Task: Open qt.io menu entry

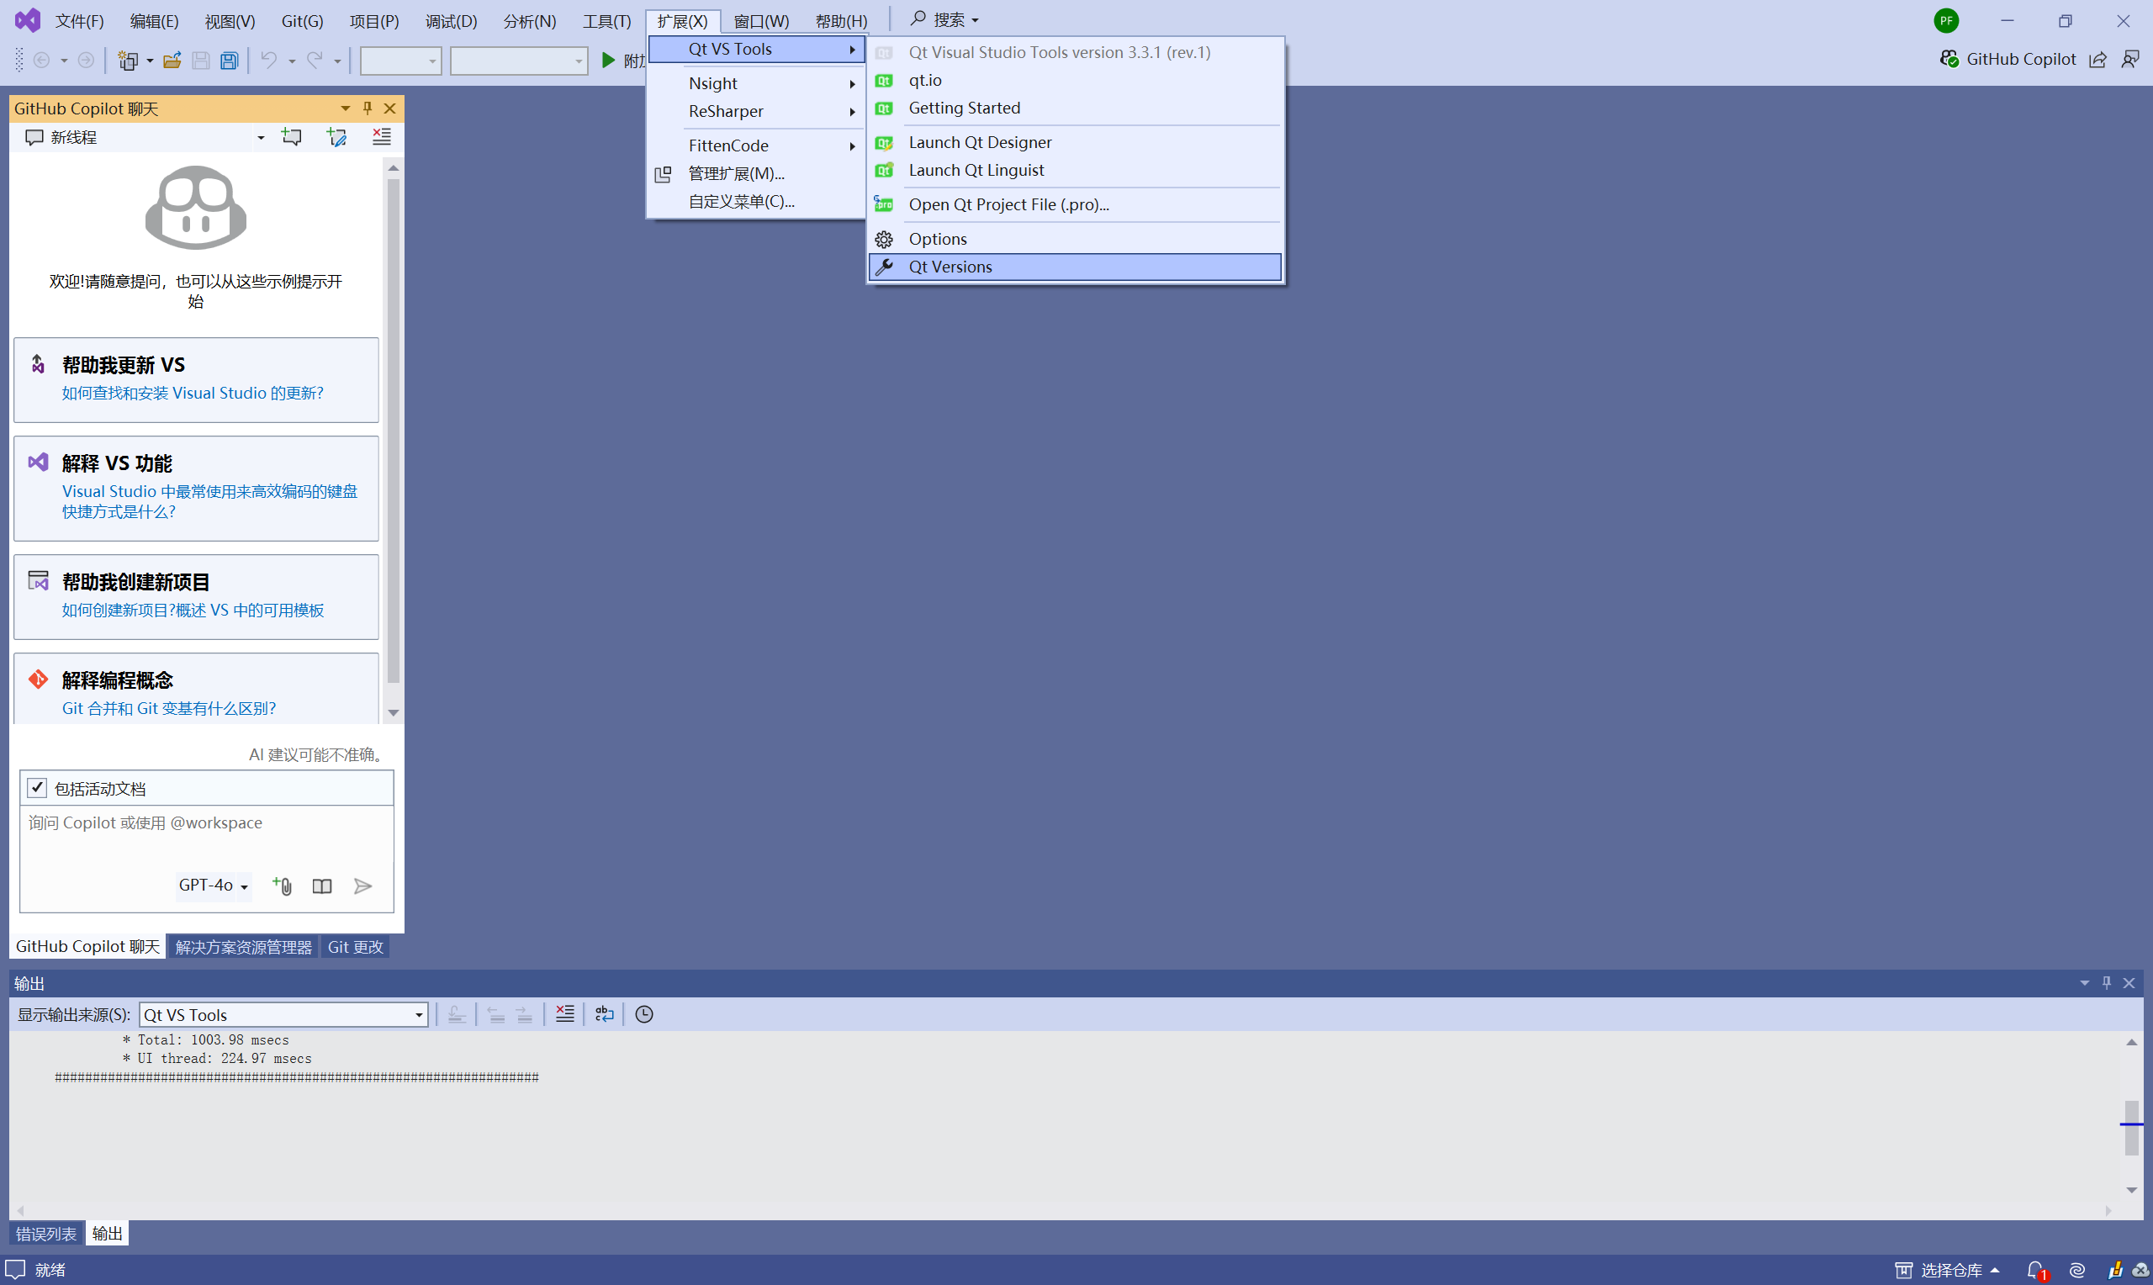Action: (x=1074, y=80)
